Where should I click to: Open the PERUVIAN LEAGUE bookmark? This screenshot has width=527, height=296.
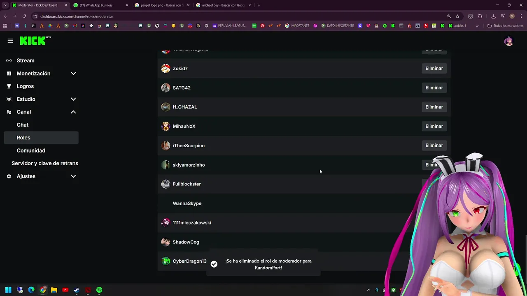[x=230, y=25]
